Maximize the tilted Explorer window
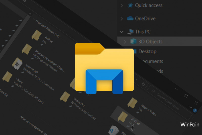The height and width of the screenshot is (135, 202). tap(186, 96)
